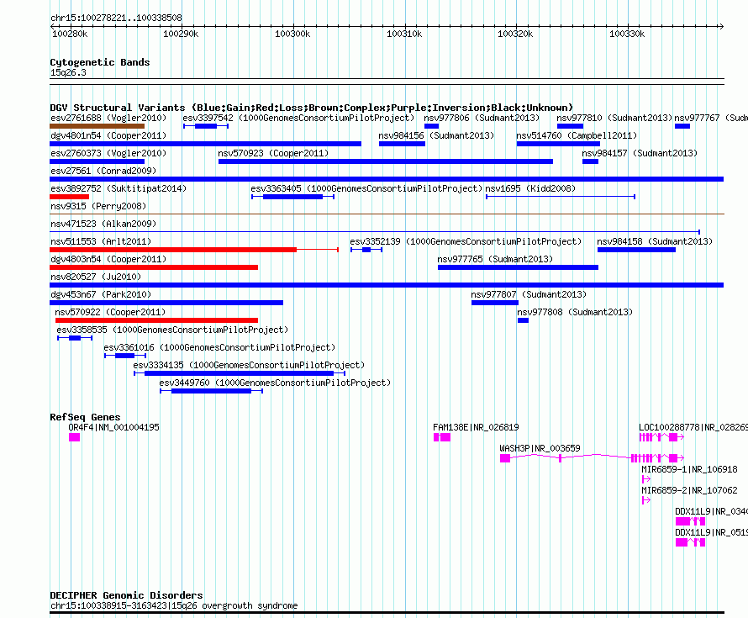Select esv3397542 variant label
This screenshot has height=618, width=748.
pyautogui.click(x=298, y=118)
